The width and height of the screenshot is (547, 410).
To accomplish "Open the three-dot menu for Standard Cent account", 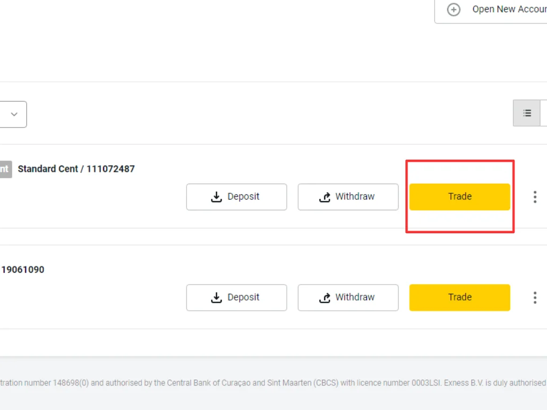I will (x=535, y=197).
